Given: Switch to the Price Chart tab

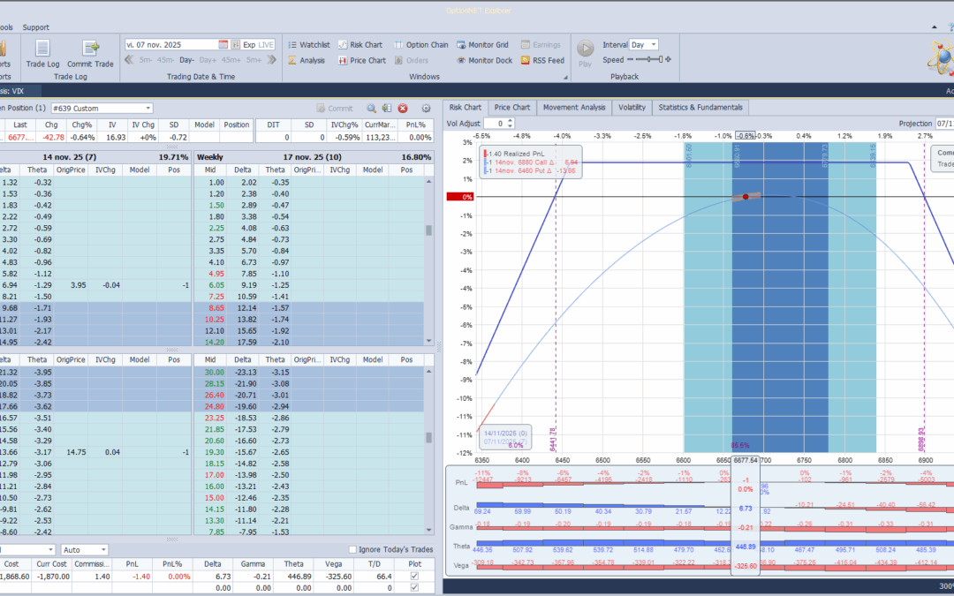Looking at the screenshot, I should click(x=511, y=108).
